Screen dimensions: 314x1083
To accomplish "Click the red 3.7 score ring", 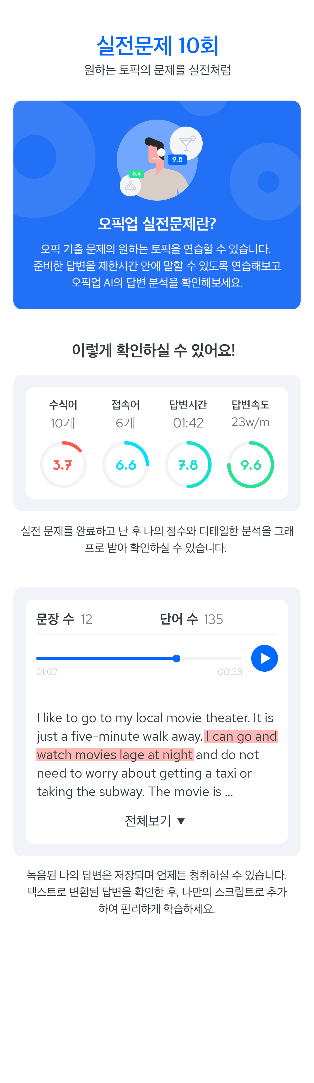I will (63, 465).
